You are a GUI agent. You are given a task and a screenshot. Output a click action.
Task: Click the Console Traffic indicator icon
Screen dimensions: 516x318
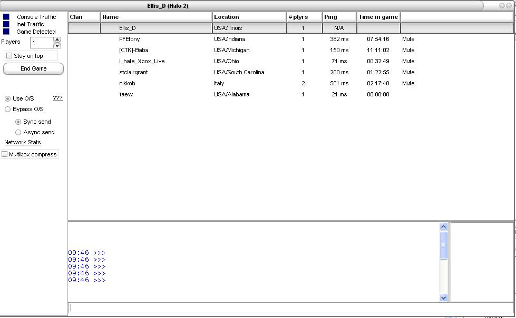(x=6, y=16)
